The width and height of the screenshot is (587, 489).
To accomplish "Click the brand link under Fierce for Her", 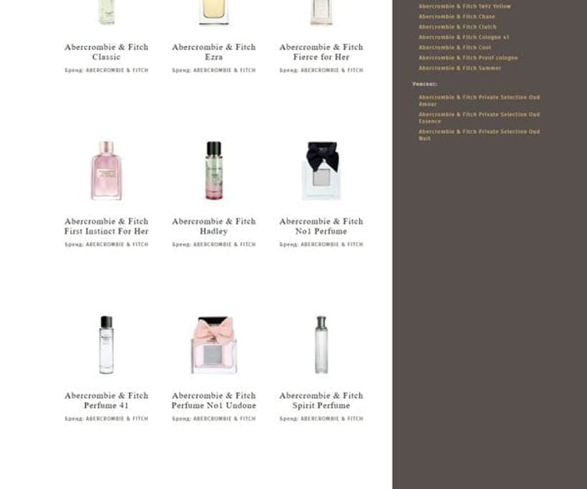I will coord(332,70).
